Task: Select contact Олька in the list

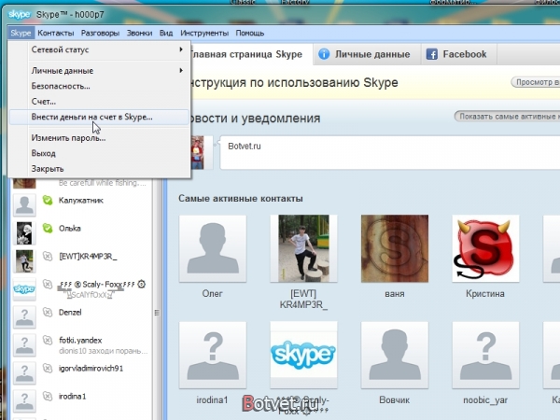Action: pos(81,232)
